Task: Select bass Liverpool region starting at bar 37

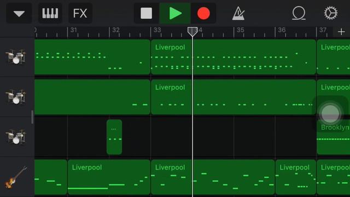Action: pyautogui.click(x=333, y=177)
